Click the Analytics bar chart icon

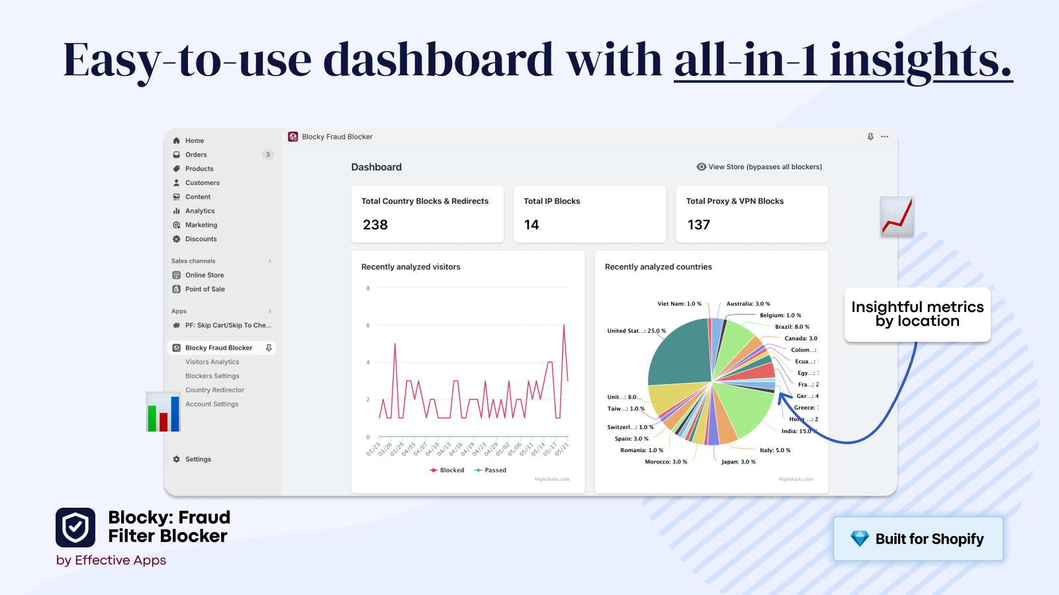coord(177,211)
